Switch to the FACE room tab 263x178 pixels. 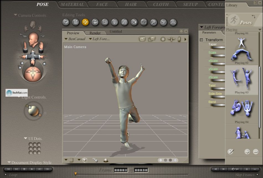(102, 4)
